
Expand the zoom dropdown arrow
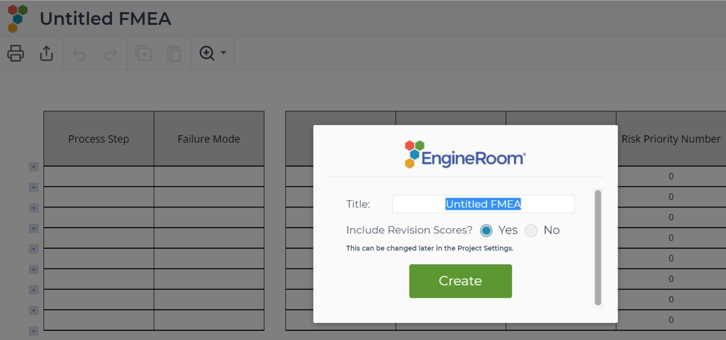tap(223, 53)
